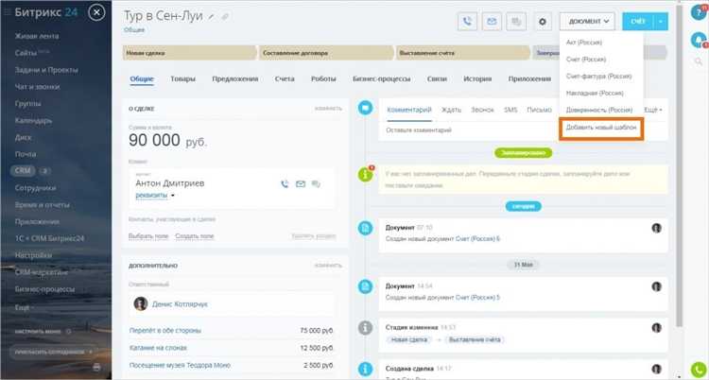Screen dimensions: 709x380
Task: Click the notifications bell icon
Action: [x=699, y=40]
